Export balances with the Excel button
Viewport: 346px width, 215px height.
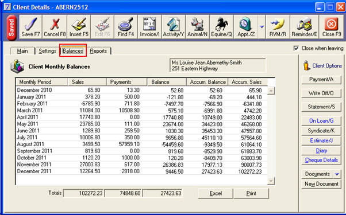[x=216, y=193]
